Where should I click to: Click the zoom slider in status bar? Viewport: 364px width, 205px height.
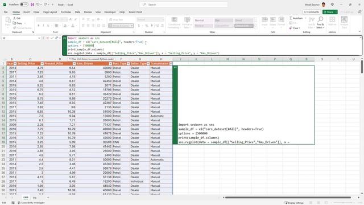click(x=343, y=203)
